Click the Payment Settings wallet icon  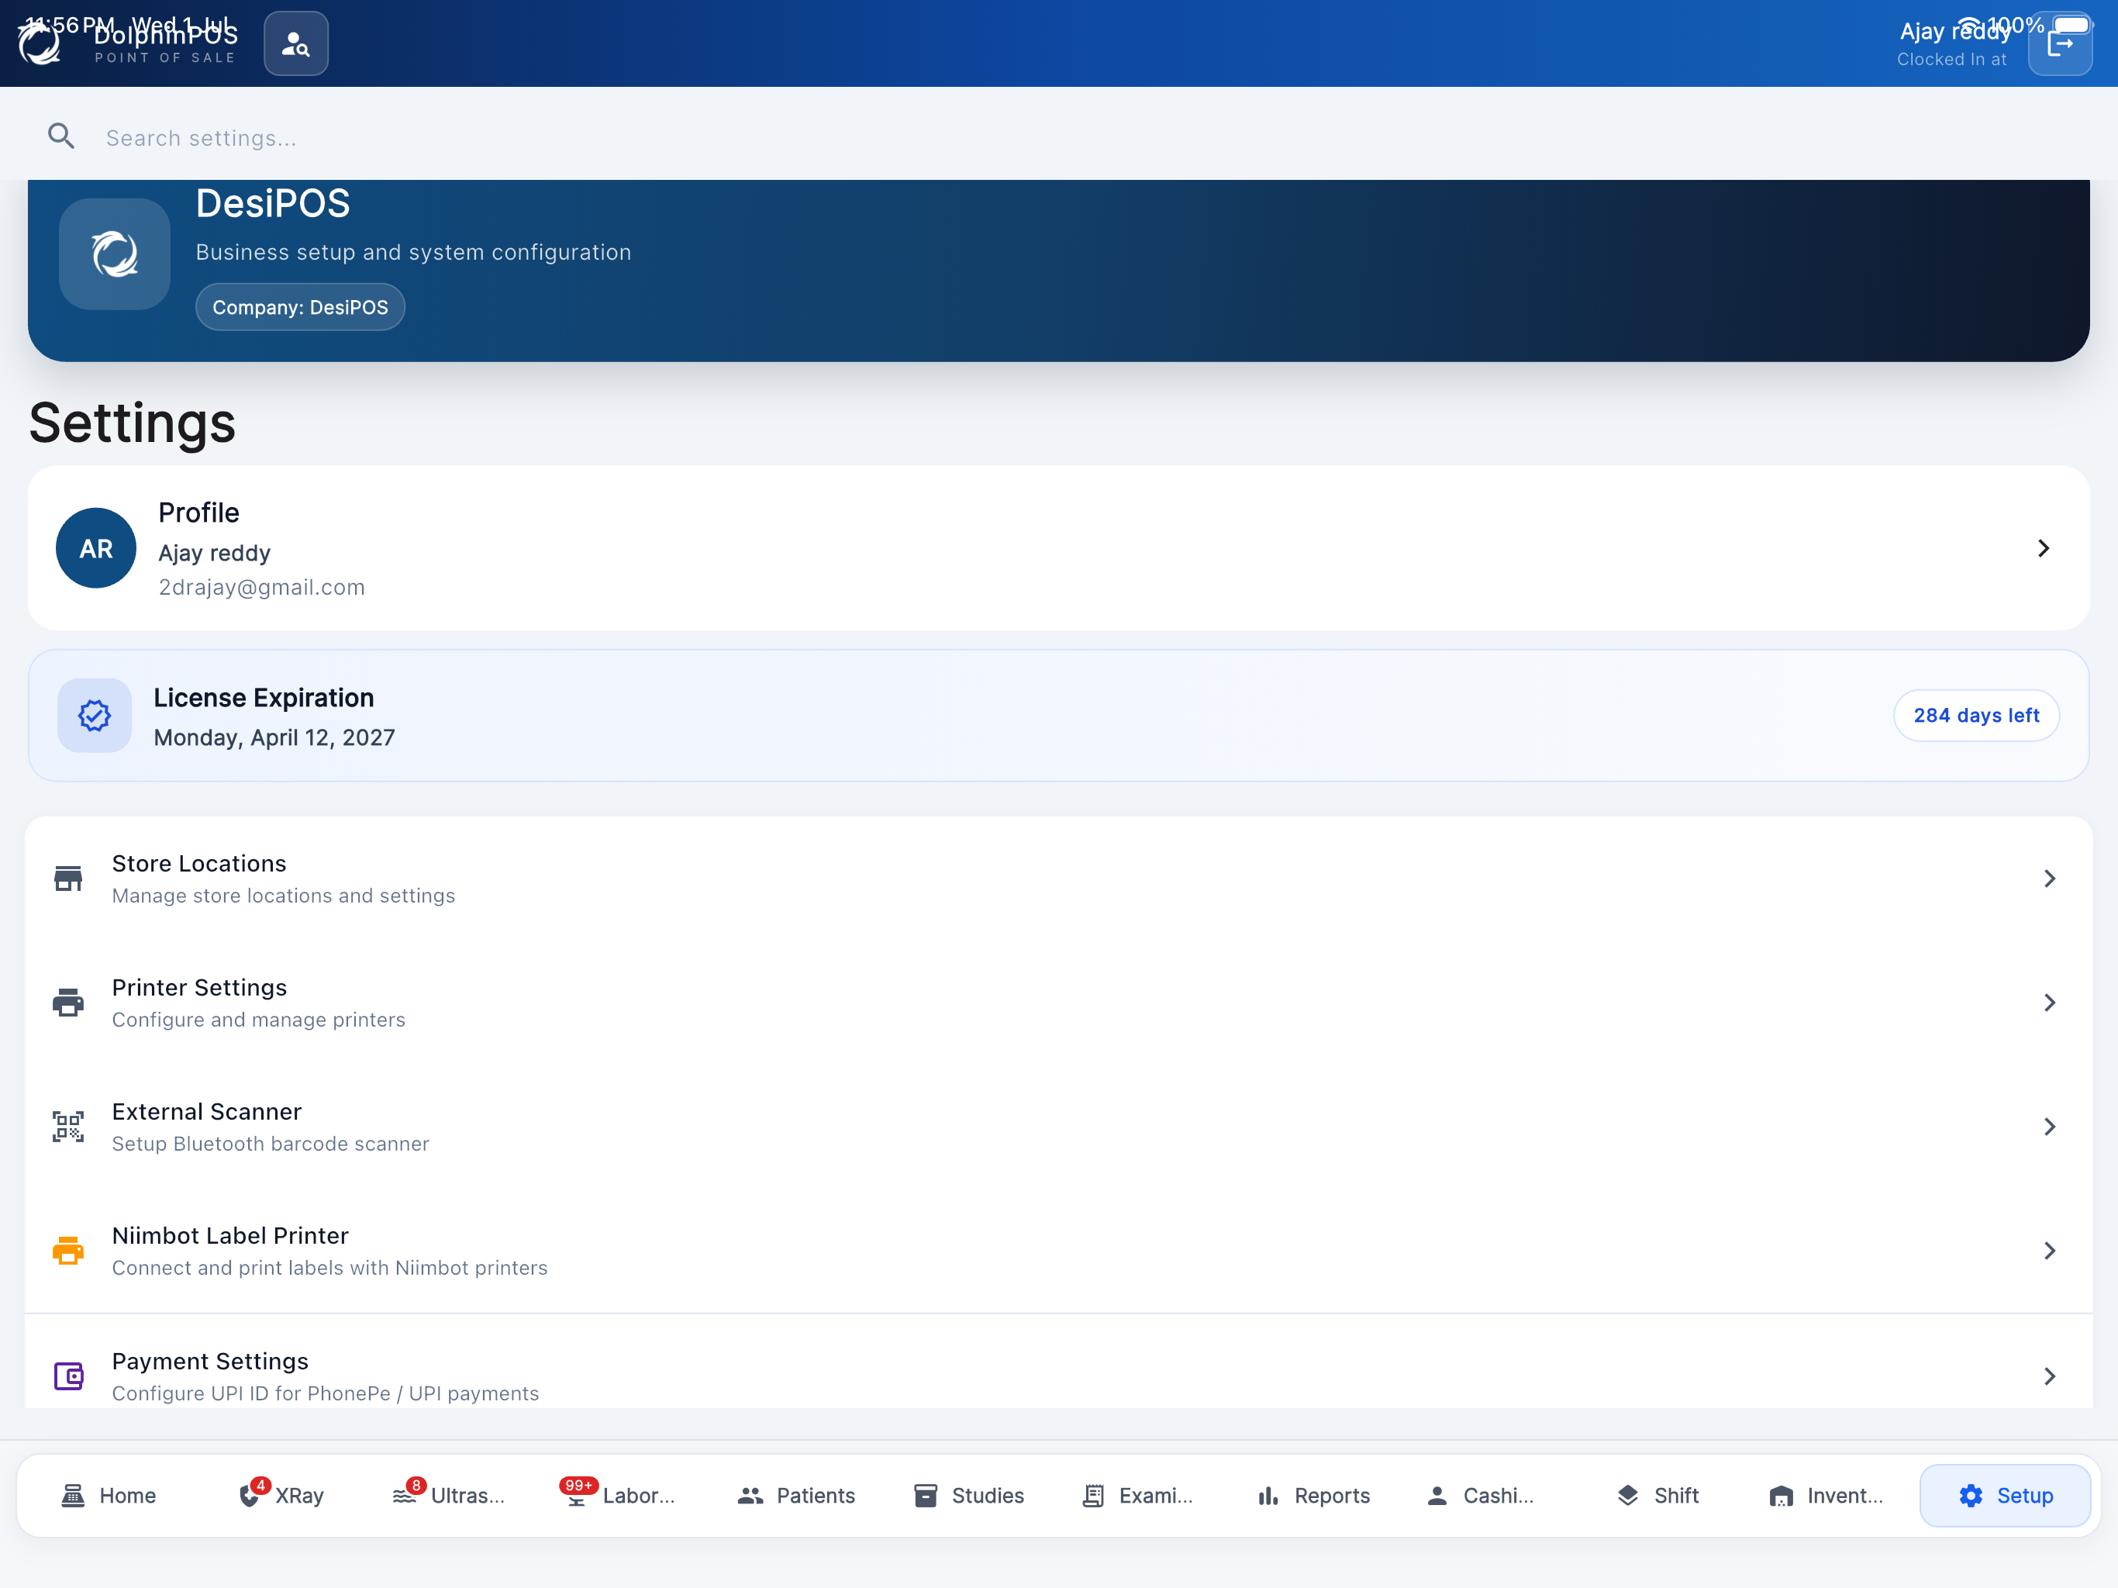tap(68, 1376)
